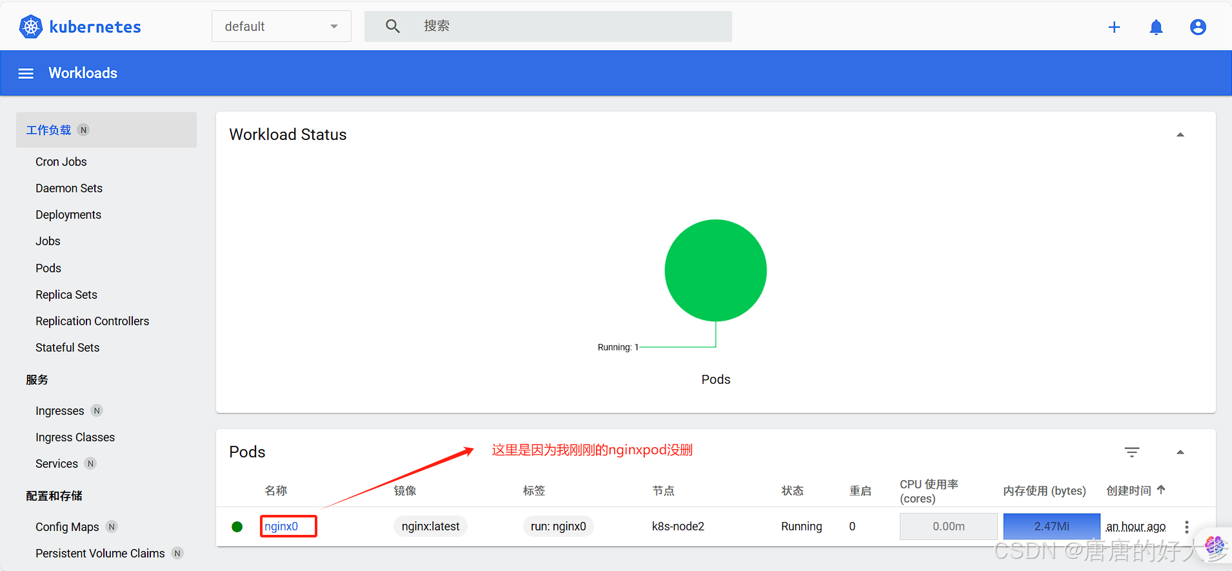Click the N badge beside Persistent Volume Claims

pos(177,554)
